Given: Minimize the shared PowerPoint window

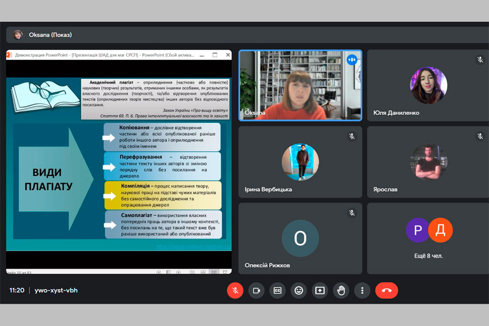Looking at the screenshot, I should point(202,55).
